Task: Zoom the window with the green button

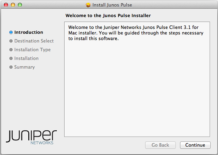Action: tap(20, 5)
